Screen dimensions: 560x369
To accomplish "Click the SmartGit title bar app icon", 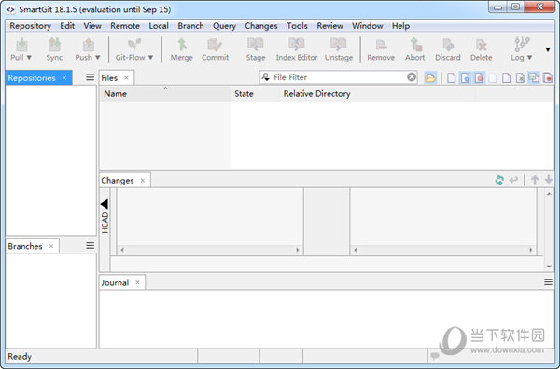I will 10,9.
